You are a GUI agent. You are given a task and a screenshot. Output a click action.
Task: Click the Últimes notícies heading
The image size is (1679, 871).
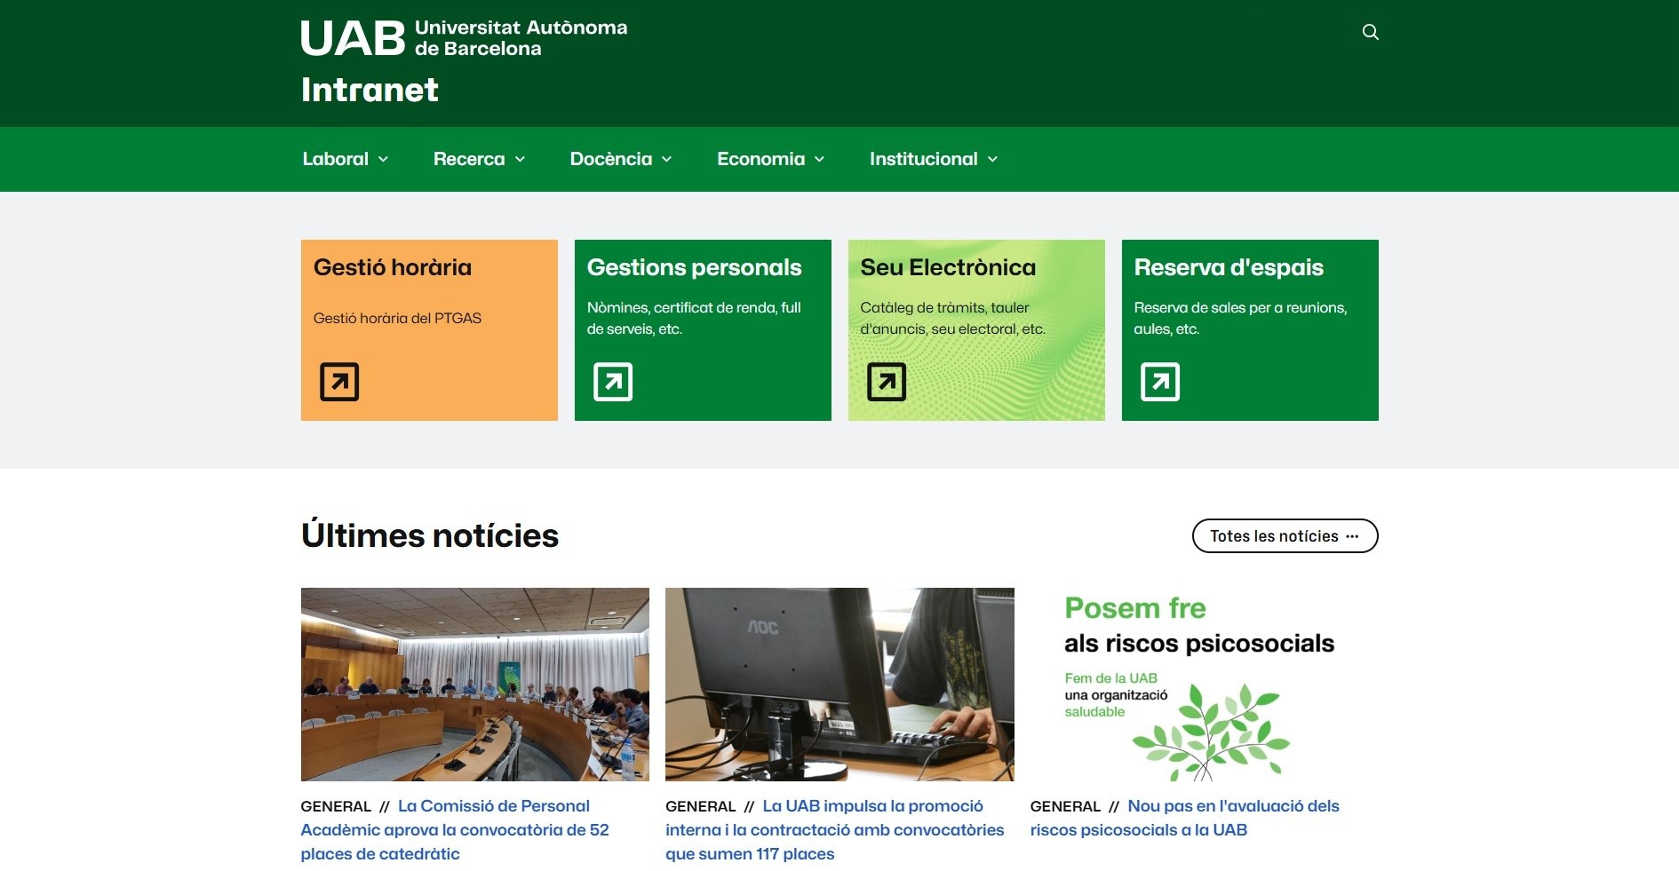tap(430, 535)
